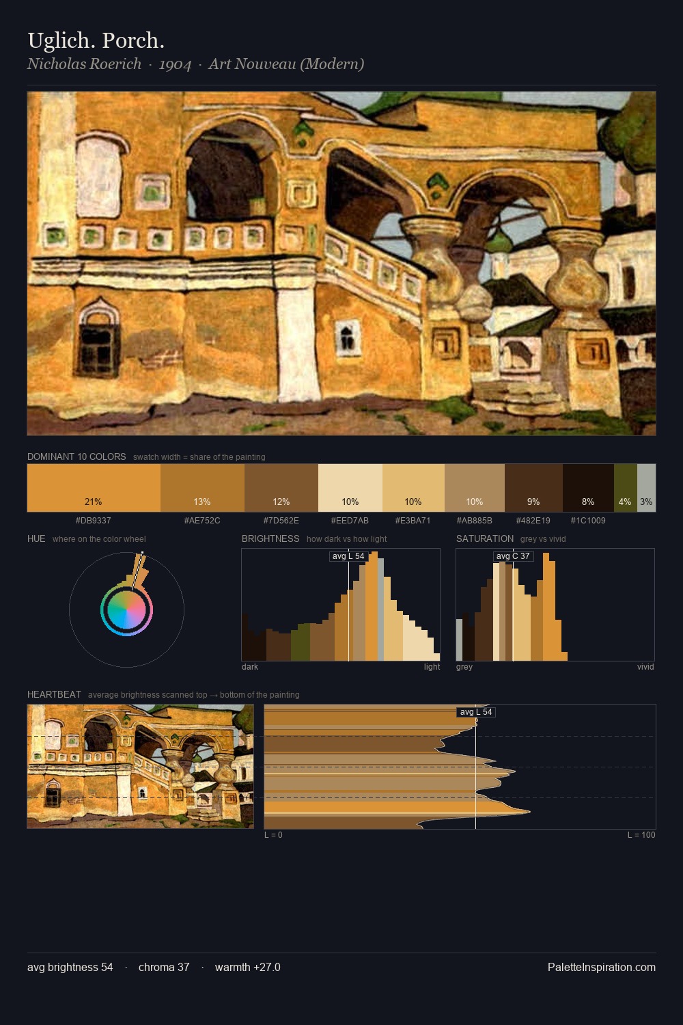Click the hex code #AB885B label
Viewport: 683px width, 1025px height.
coord(474,520)
